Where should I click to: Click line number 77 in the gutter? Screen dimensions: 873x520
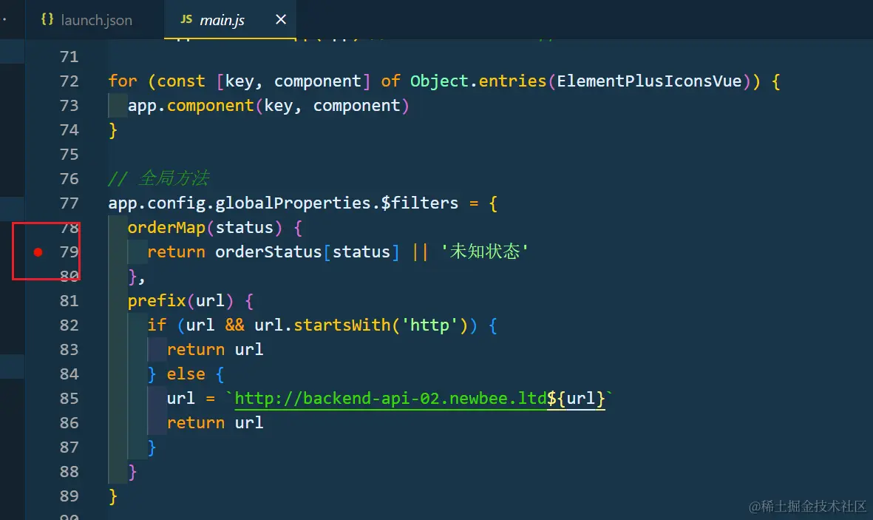(69, 203)
